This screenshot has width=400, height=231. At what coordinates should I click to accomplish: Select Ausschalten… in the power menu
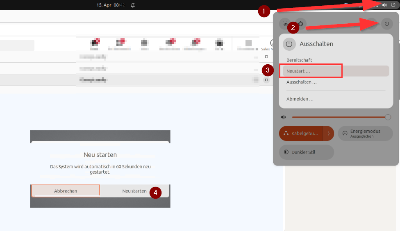pyautogui.click(x=302, y=82)
